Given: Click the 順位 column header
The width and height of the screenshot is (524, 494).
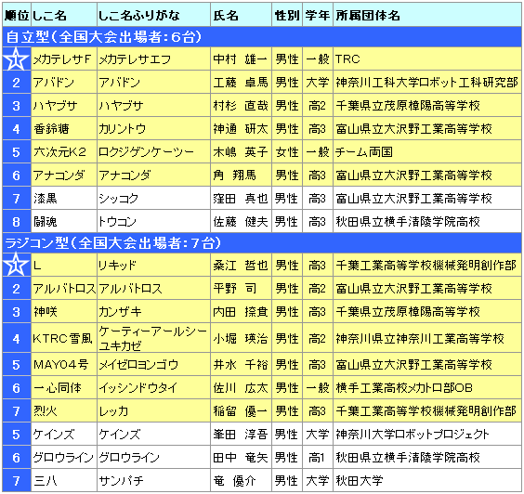Looking at the screenshot, I should click(x=17, y=15).
